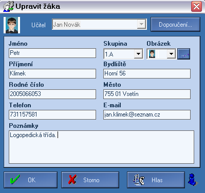Click the application icon in the title bar
The height and width of the screenshot is (193, 205).
click(x=8, y=7)
